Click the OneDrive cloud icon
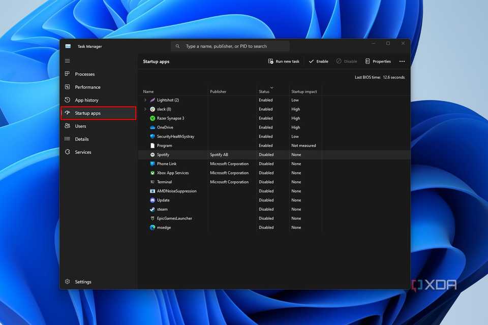488x325 pixels. [152, 127]
